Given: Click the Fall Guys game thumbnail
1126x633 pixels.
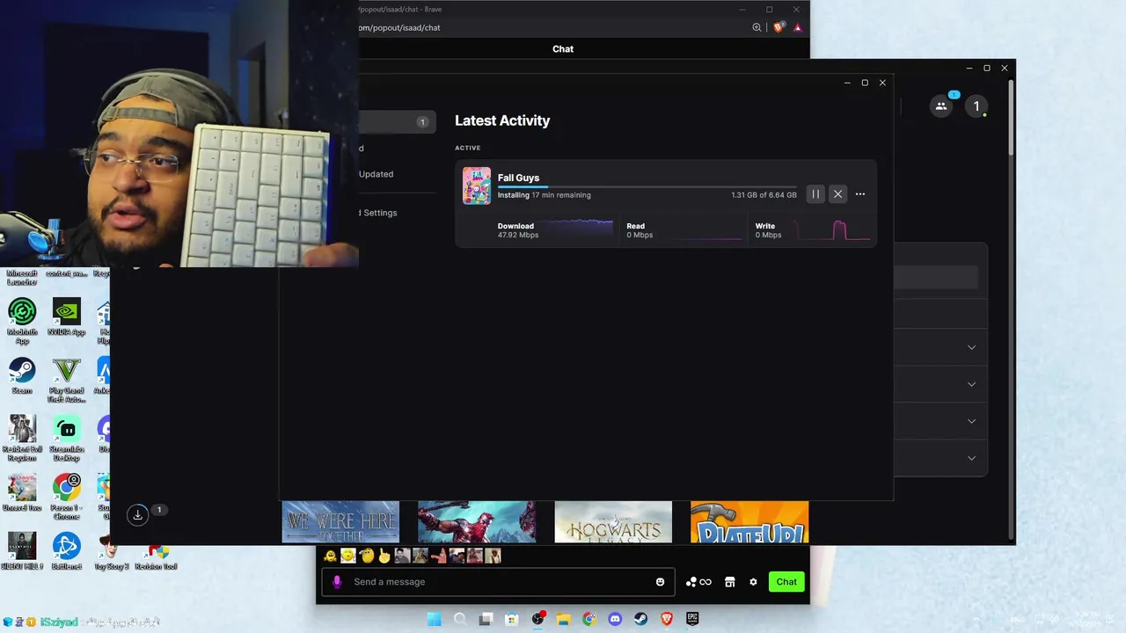Looking at the screenshot, I should coord(477,186).
